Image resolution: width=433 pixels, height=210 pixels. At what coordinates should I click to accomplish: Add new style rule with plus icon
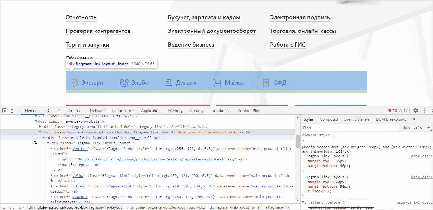pyautogui.click(x=428, y=128)
